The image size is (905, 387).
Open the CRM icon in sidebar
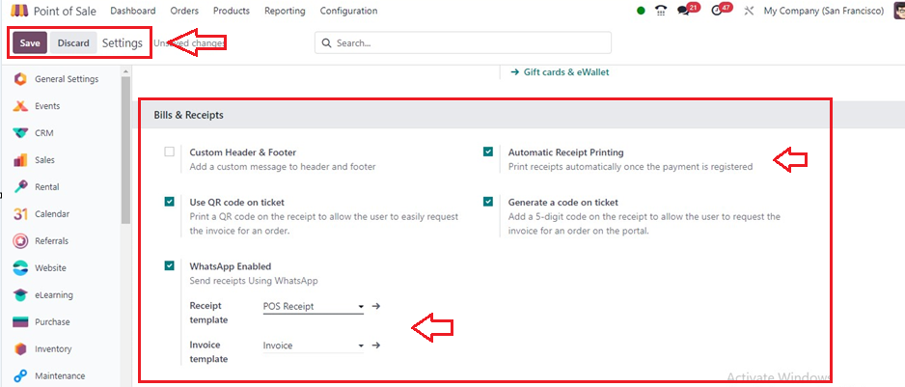(20, 133)
